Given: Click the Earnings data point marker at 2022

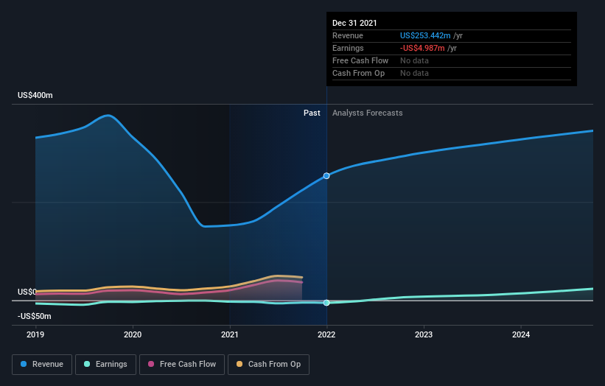Looking at the screenshot, I should point(326,303).
